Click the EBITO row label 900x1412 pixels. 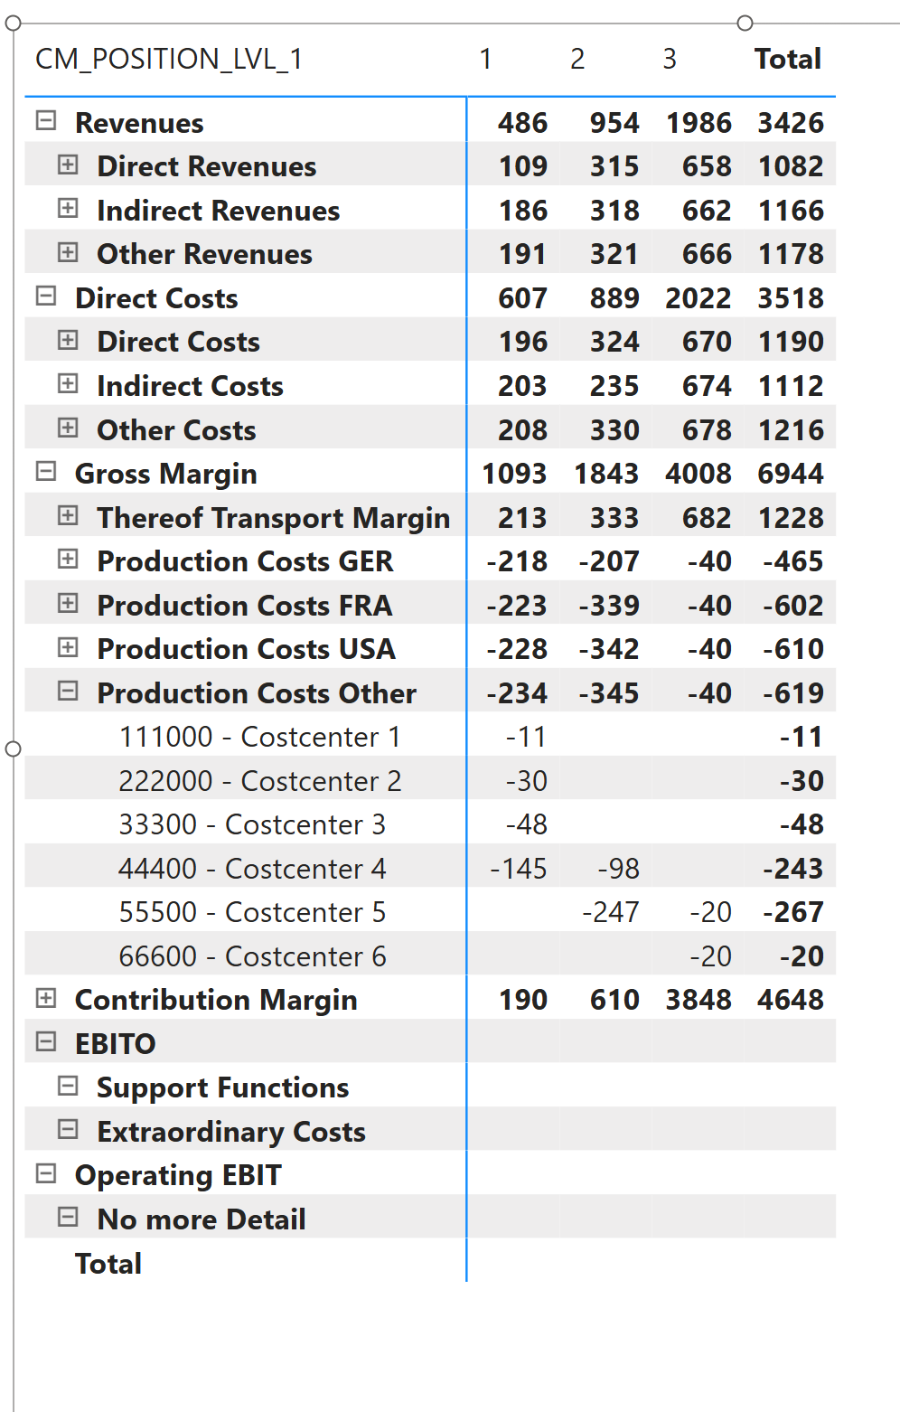click(x=116, y=1044)
